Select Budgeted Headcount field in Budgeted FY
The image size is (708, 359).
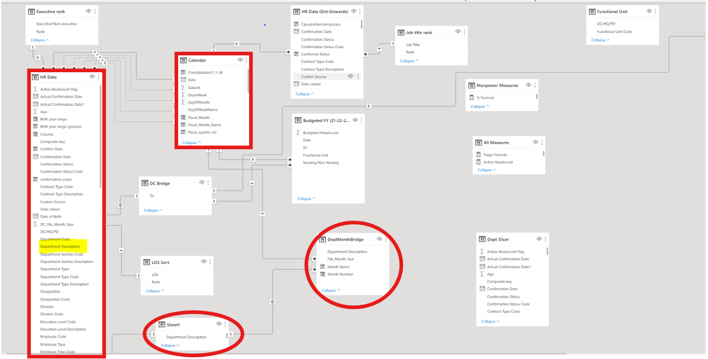pos(321,133)
